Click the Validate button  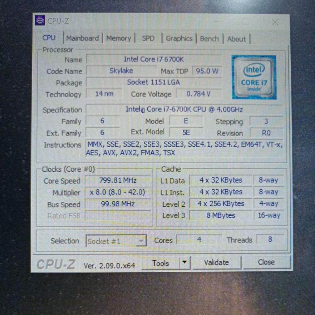pyautogui.click(x=217, y=262)
